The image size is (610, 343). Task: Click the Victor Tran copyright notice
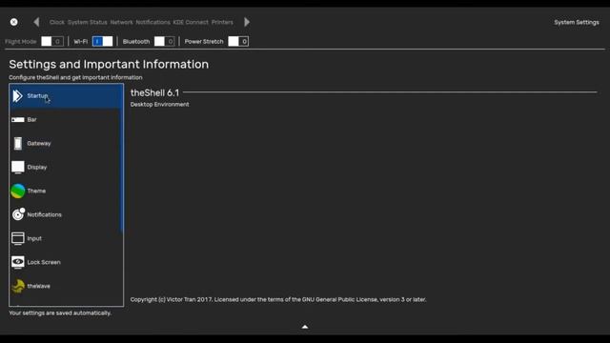pyautogui.click(x=278, y=299)
